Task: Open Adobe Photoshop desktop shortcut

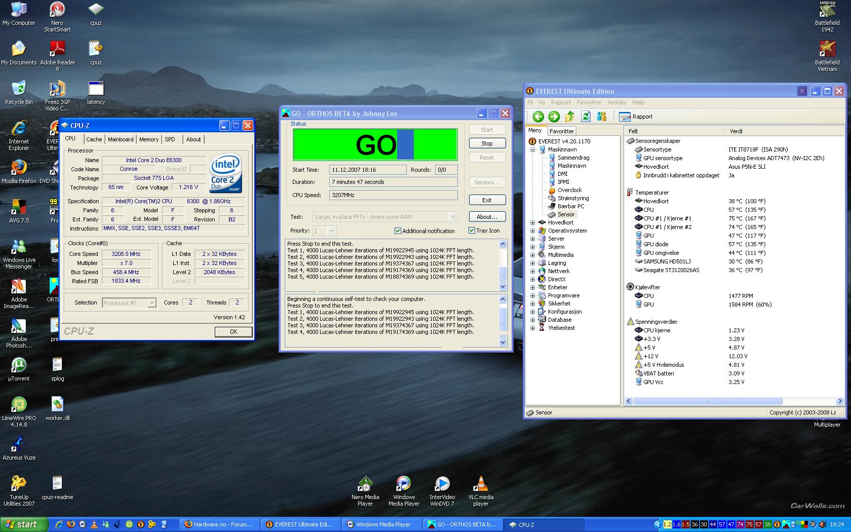Action: (x=19, y=333)
